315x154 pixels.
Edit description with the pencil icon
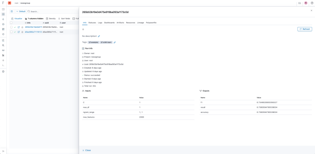point(99,36)
